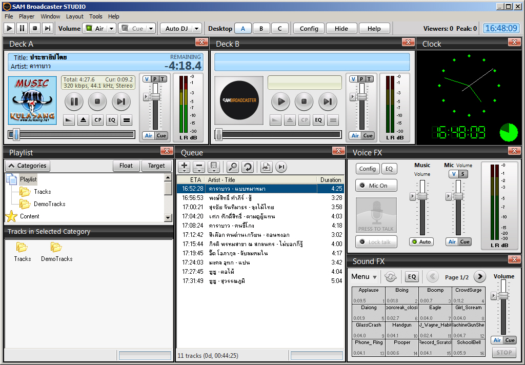Toggle Auto music volume in Voice FX
The width and height of the screenshot is (525, 365).
point(421,242)
